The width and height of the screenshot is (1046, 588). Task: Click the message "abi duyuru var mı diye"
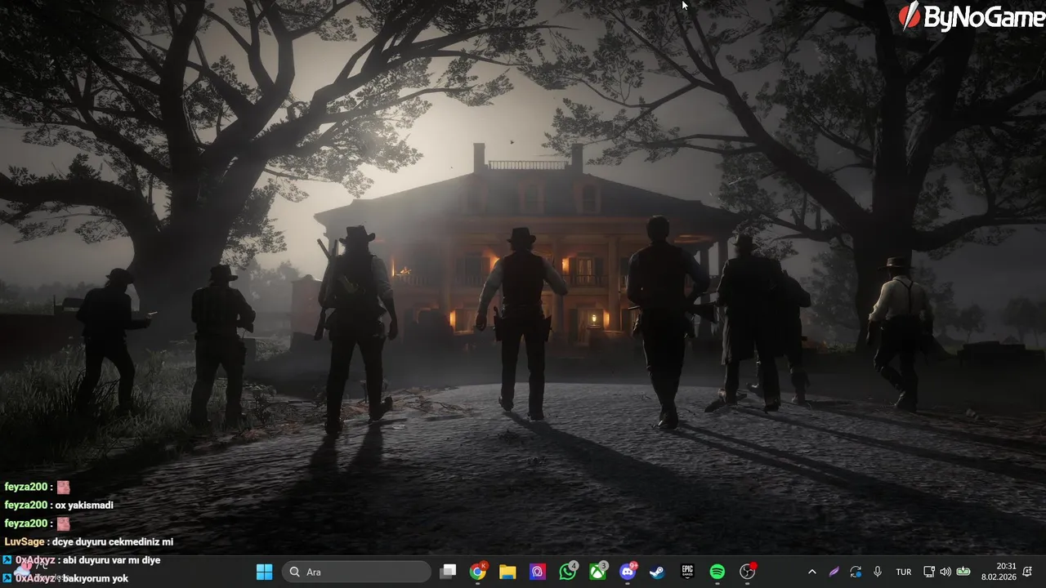111,560
